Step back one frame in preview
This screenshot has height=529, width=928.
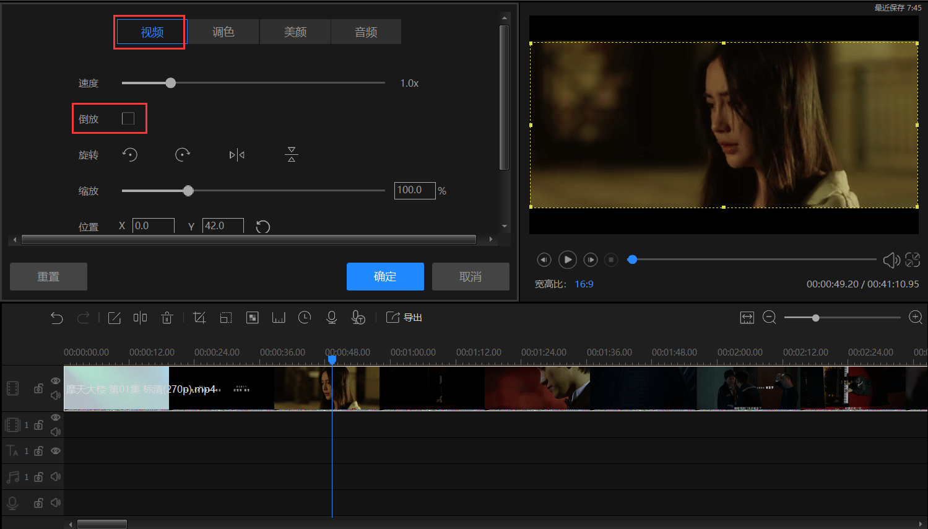(x=544, y=260)
